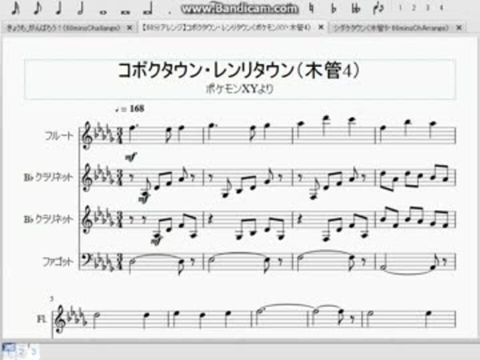The image size is (480, 360).
Task: Select the first B♭ クラリネット staff label
Action: tap(48, 177)
